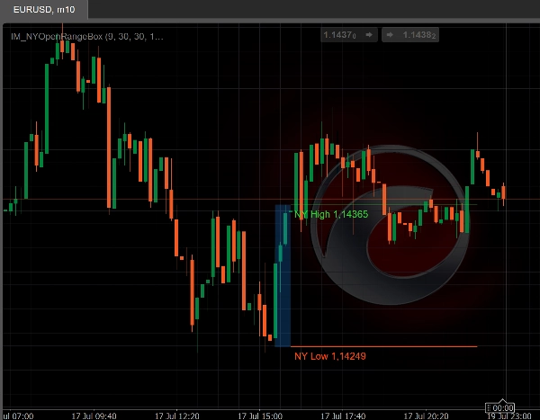
Task: Select the EURUSD, m10 chart tab
Action: pyautogui.click(x=44, y=9)
